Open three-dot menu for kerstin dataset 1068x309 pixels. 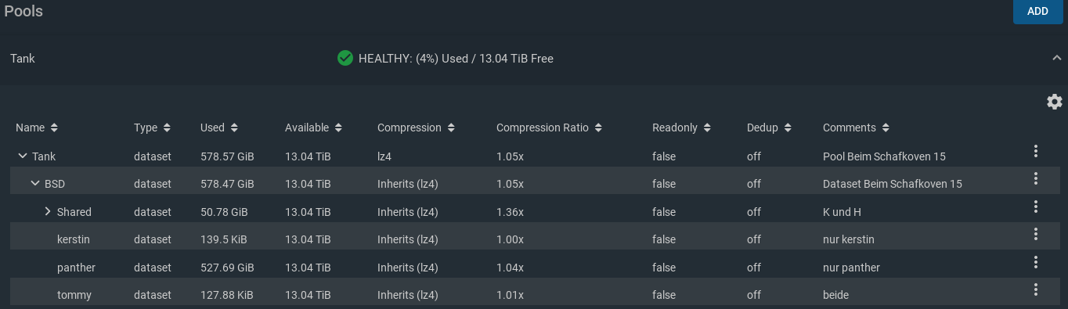[x=1035, y=235]
